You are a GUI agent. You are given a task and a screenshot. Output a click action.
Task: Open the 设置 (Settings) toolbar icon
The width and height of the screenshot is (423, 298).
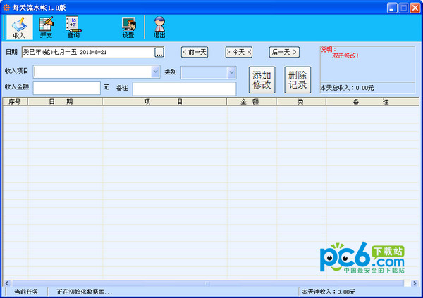point(128,27)
